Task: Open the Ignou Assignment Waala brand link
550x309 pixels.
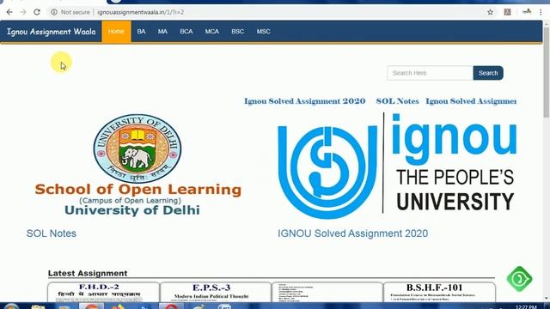Action: click(52, 32)
